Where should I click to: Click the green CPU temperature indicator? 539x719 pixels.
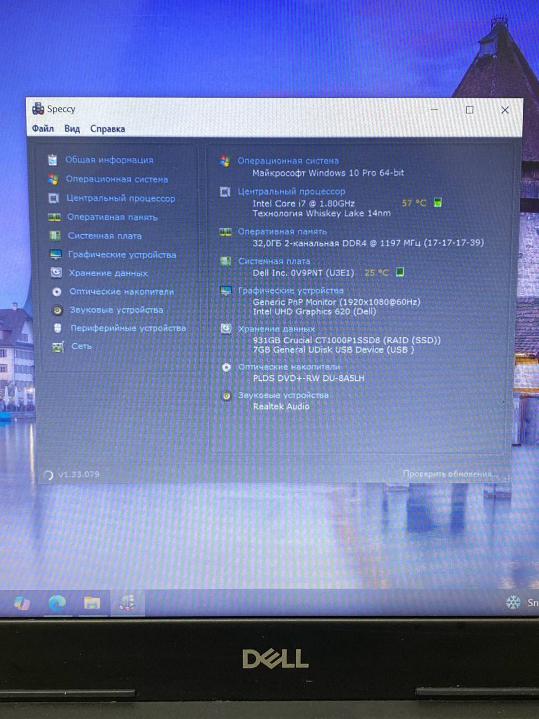[x=438, y=203]
